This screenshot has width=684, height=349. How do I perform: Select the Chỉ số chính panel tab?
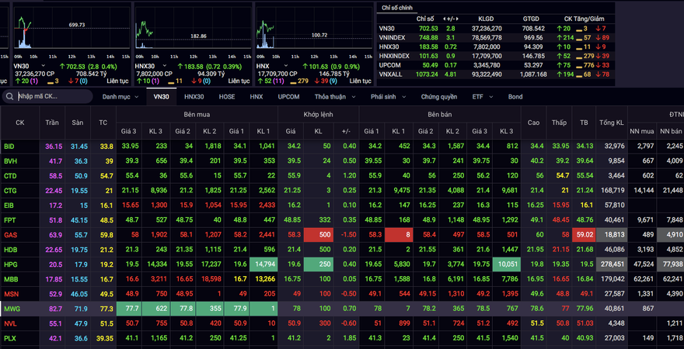pos(396,7)
